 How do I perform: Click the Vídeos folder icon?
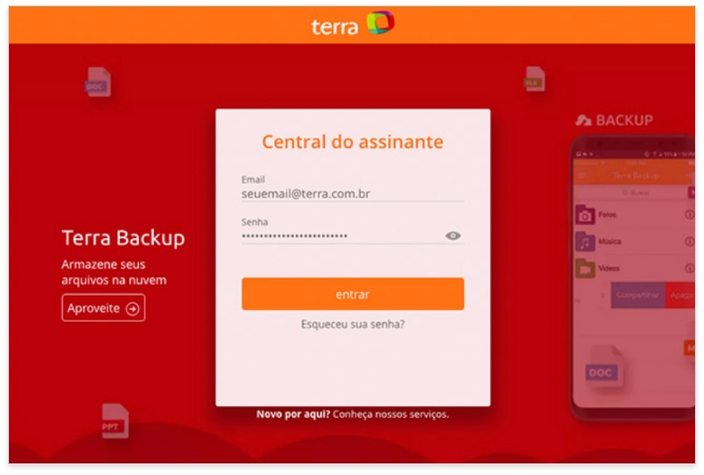(x=585, y=268)
